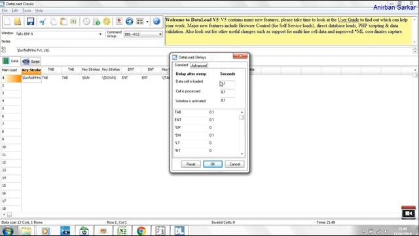Click the Cell is processed delay field
The image size is (419, 236).
227,92
